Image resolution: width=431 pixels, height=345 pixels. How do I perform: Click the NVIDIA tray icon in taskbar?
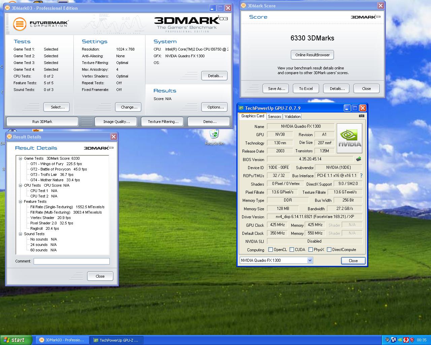coord(400,340)
